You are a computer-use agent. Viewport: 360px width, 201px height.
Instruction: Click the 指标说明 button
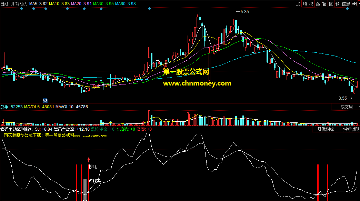tap(351, 129)
